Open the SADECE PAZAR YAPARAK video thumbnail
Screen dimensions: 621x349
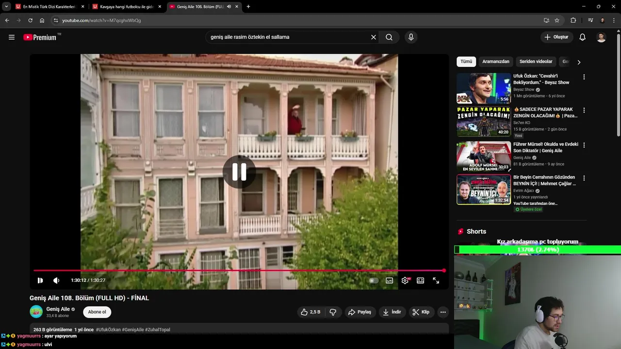[484, 122]
